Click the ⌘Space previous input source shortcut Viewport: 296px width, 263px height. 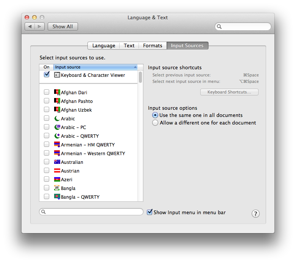(251, 75)
